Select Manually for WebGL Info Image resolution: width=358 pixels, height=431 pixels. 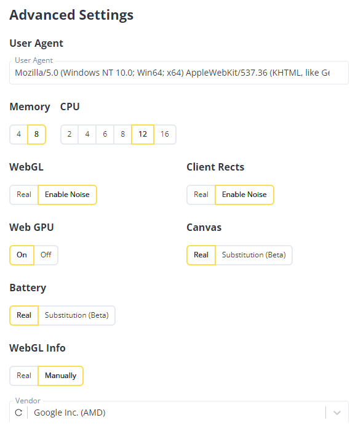[x=61, y=376]
